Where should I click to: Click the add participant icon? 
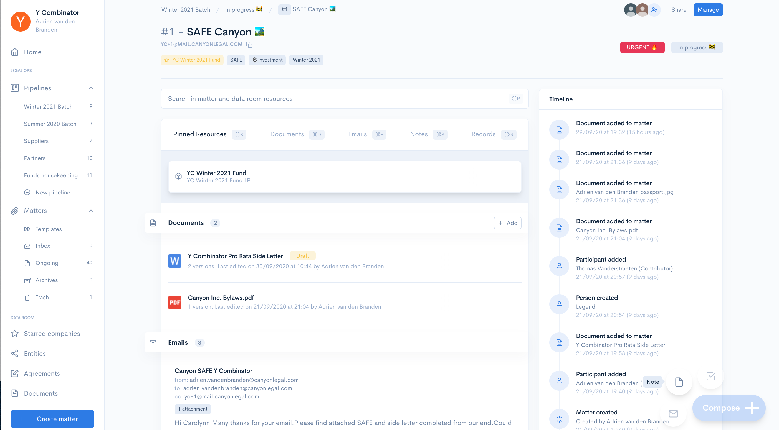pos(654,10)
